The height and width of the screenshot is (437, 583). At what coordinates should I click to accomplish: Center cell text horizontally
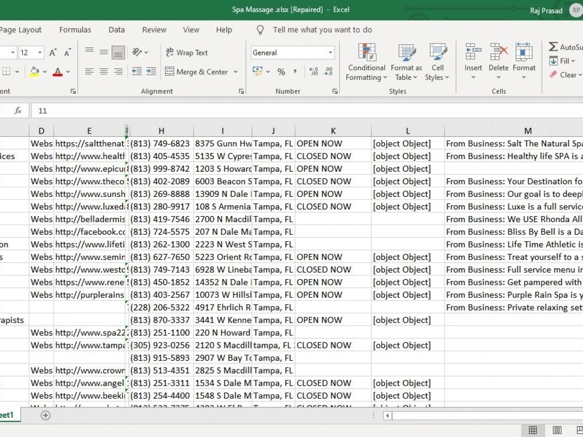pos(104,71)
